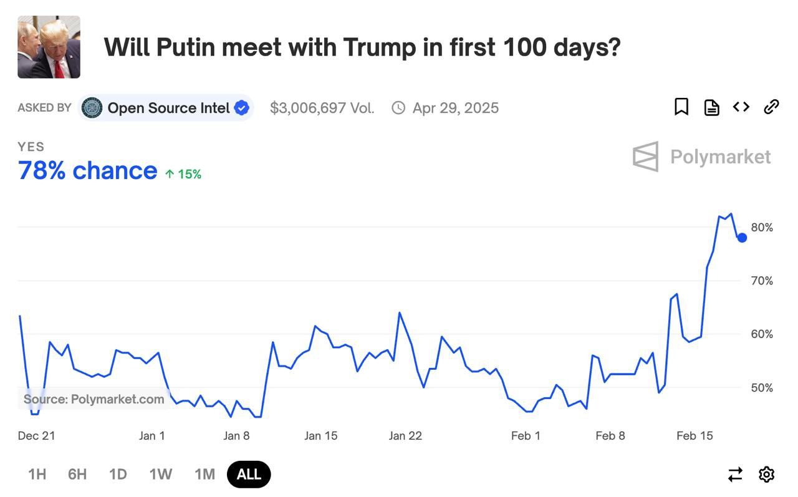Open the document rules icon

711,107
